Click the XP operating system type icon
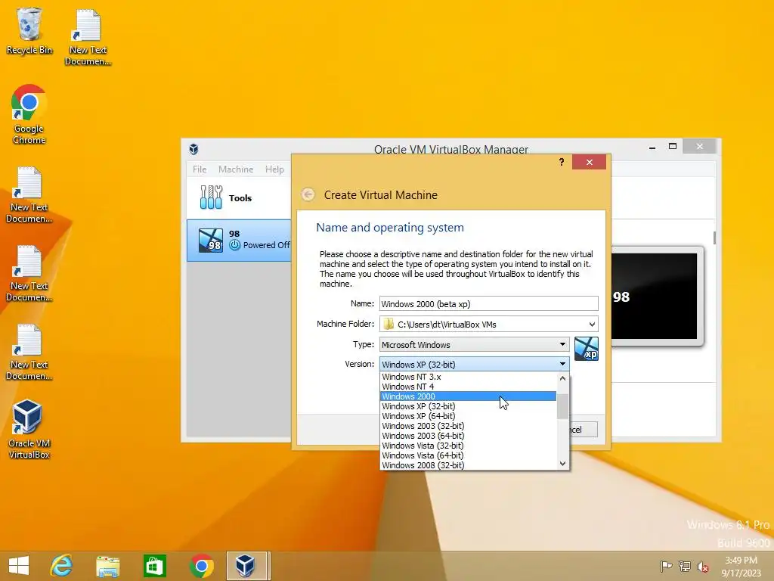The height and width of the screenshot is (581, 774). point(587,349)
